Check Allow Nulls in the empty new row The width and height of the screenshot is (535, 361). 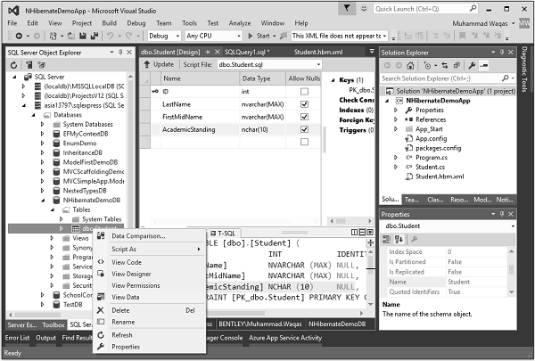(x=304, y=142)
